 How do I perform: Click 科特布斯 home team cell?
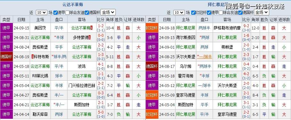[40, 57]
